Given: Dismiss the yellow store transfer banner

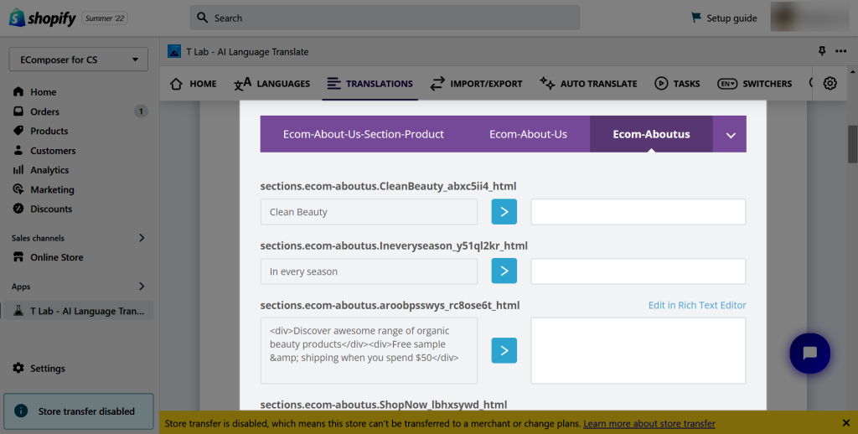Looking at the screenshot, I should 846,423.
